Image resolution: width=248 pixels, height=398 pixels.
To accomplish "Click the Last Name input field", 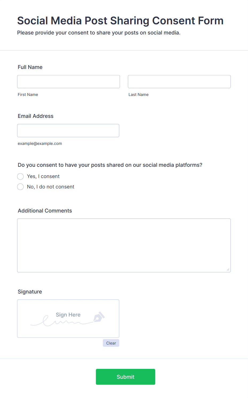I will point(179,82).
